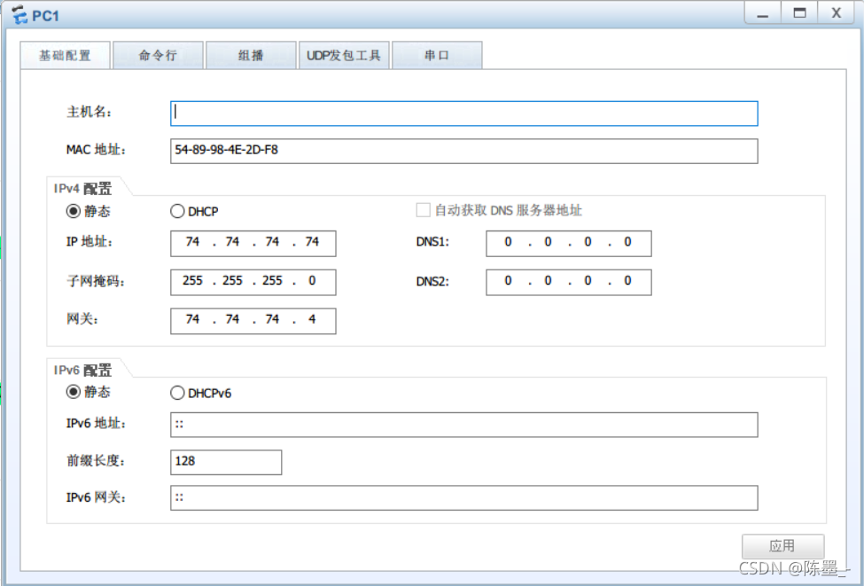Minimize the PC1 window
This screenshot has height=586, width=864.
coord(763,12)
